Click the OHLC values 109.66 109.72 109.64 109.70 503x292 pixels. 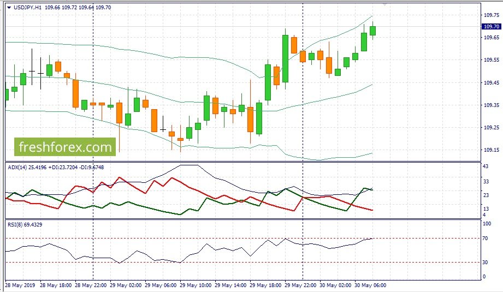click(78, 8)
